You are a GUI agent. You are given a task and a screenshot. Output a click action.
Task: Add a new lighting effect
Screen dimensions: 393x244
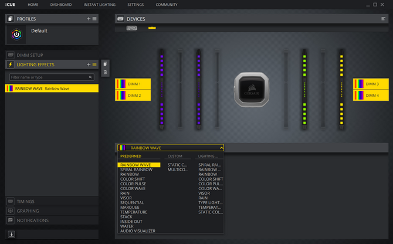pos(89,65)
